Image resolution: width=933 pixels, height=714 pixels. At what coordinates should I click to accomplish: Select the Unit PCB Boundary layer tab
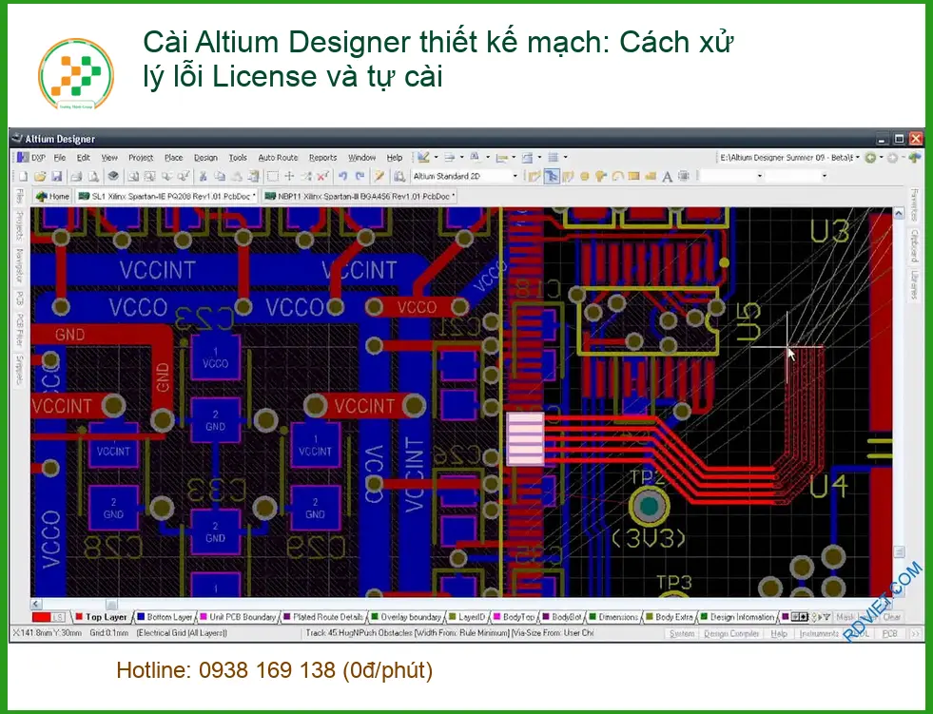pyautogui.click(x=238, y=617)
